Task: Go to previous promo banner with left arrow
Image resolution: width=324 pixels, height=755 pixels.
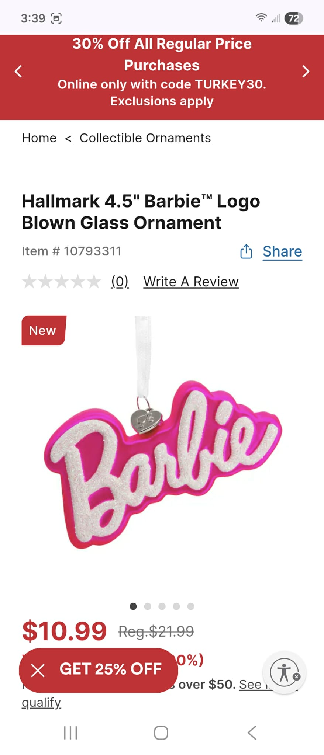Action: click(18, 71)
